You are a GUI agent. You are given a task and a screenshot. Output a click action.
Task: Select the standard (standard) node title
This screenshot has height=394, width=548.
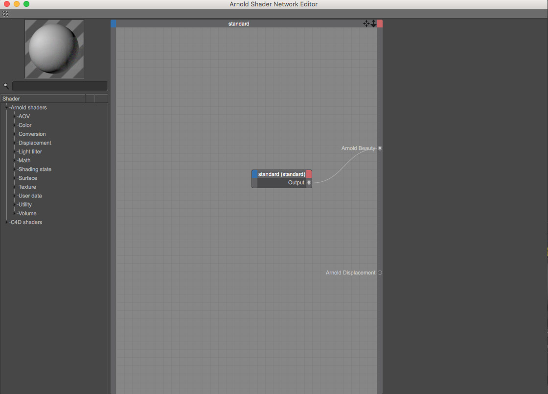point(281,174)
